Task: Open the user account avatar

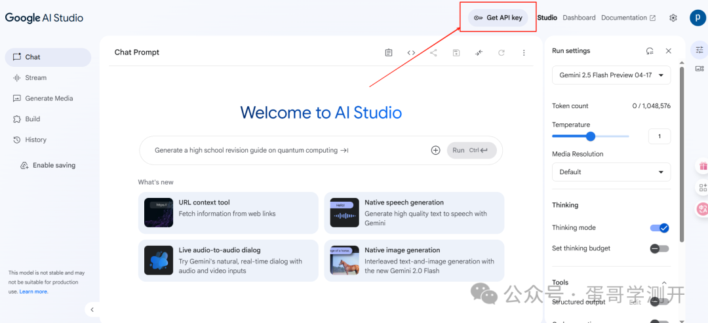Action: (x=698, y=18)
